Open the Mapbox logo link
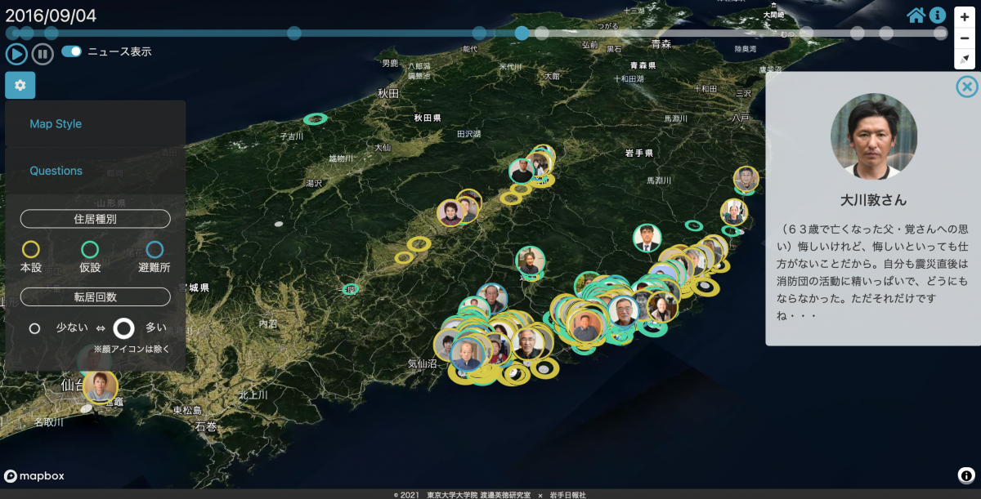The height and width of the screenshot is (499, 981). click(x=34, y=476)
